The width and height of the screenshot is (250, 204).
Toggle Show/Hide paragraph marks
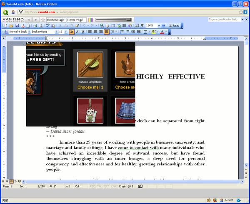point(142,26)
